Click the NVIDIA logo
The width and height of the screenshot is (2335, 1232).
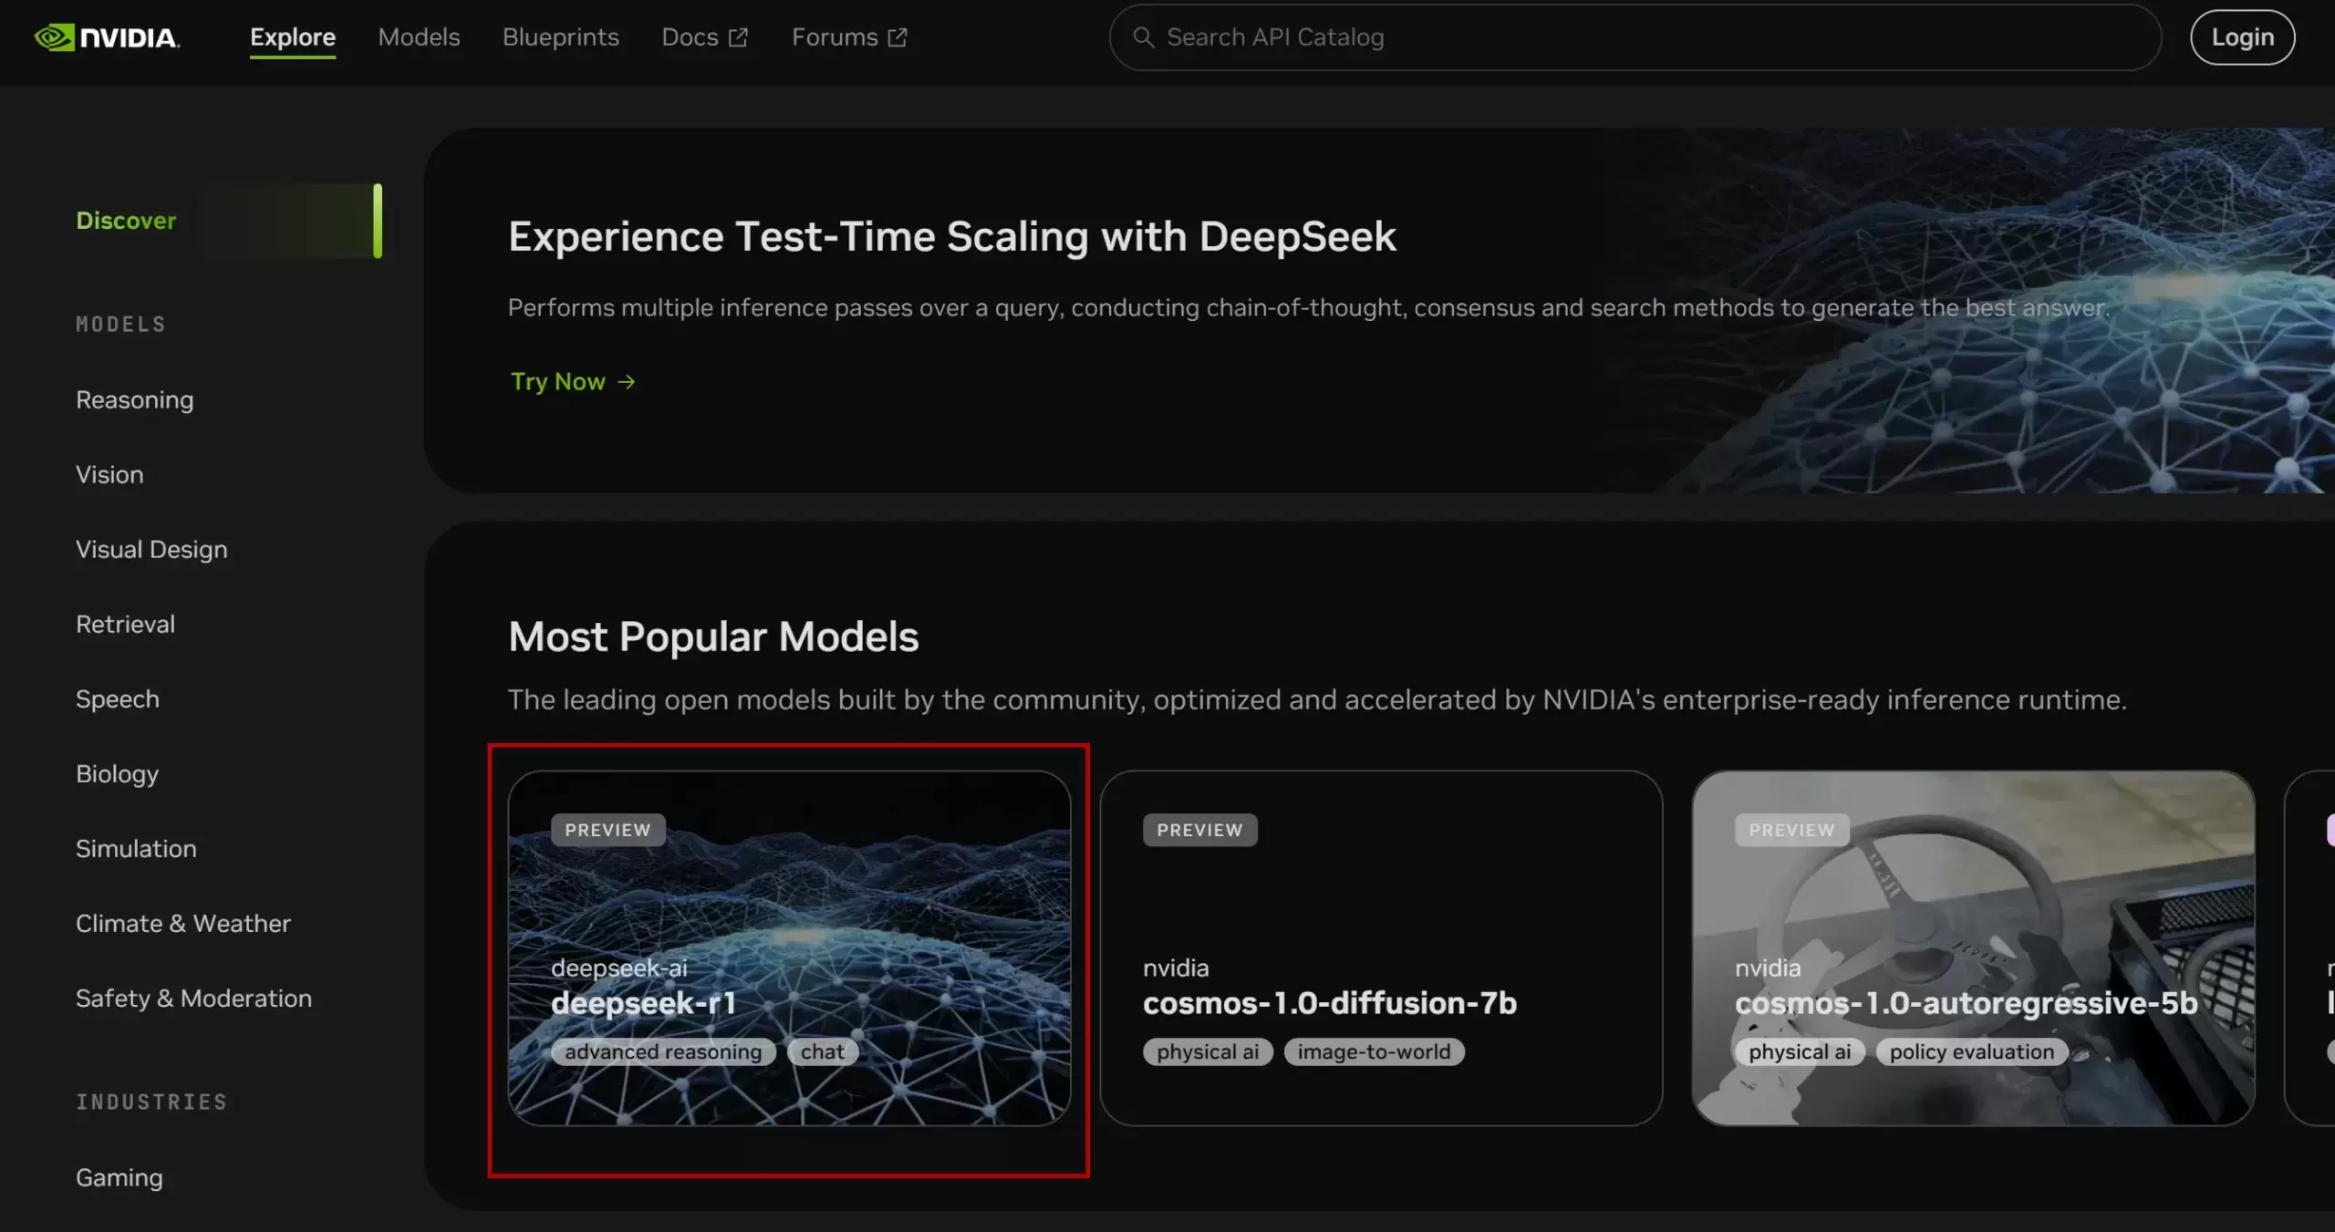coord(107,37)
